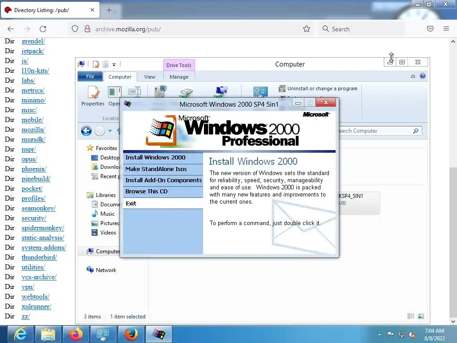Click quick access properties icon
The height and width of the screenshot is (343, 457).
[96, 64]
